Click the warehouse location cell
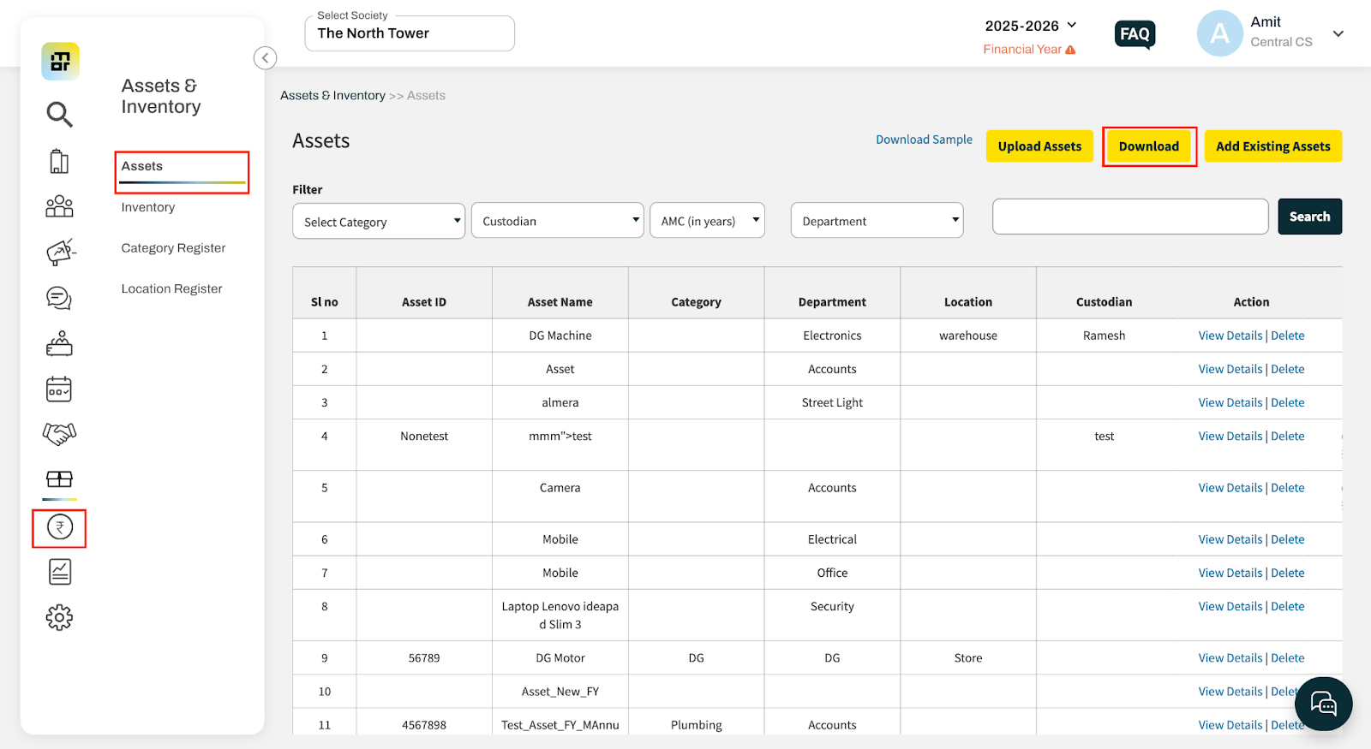 tap(968, 336)
